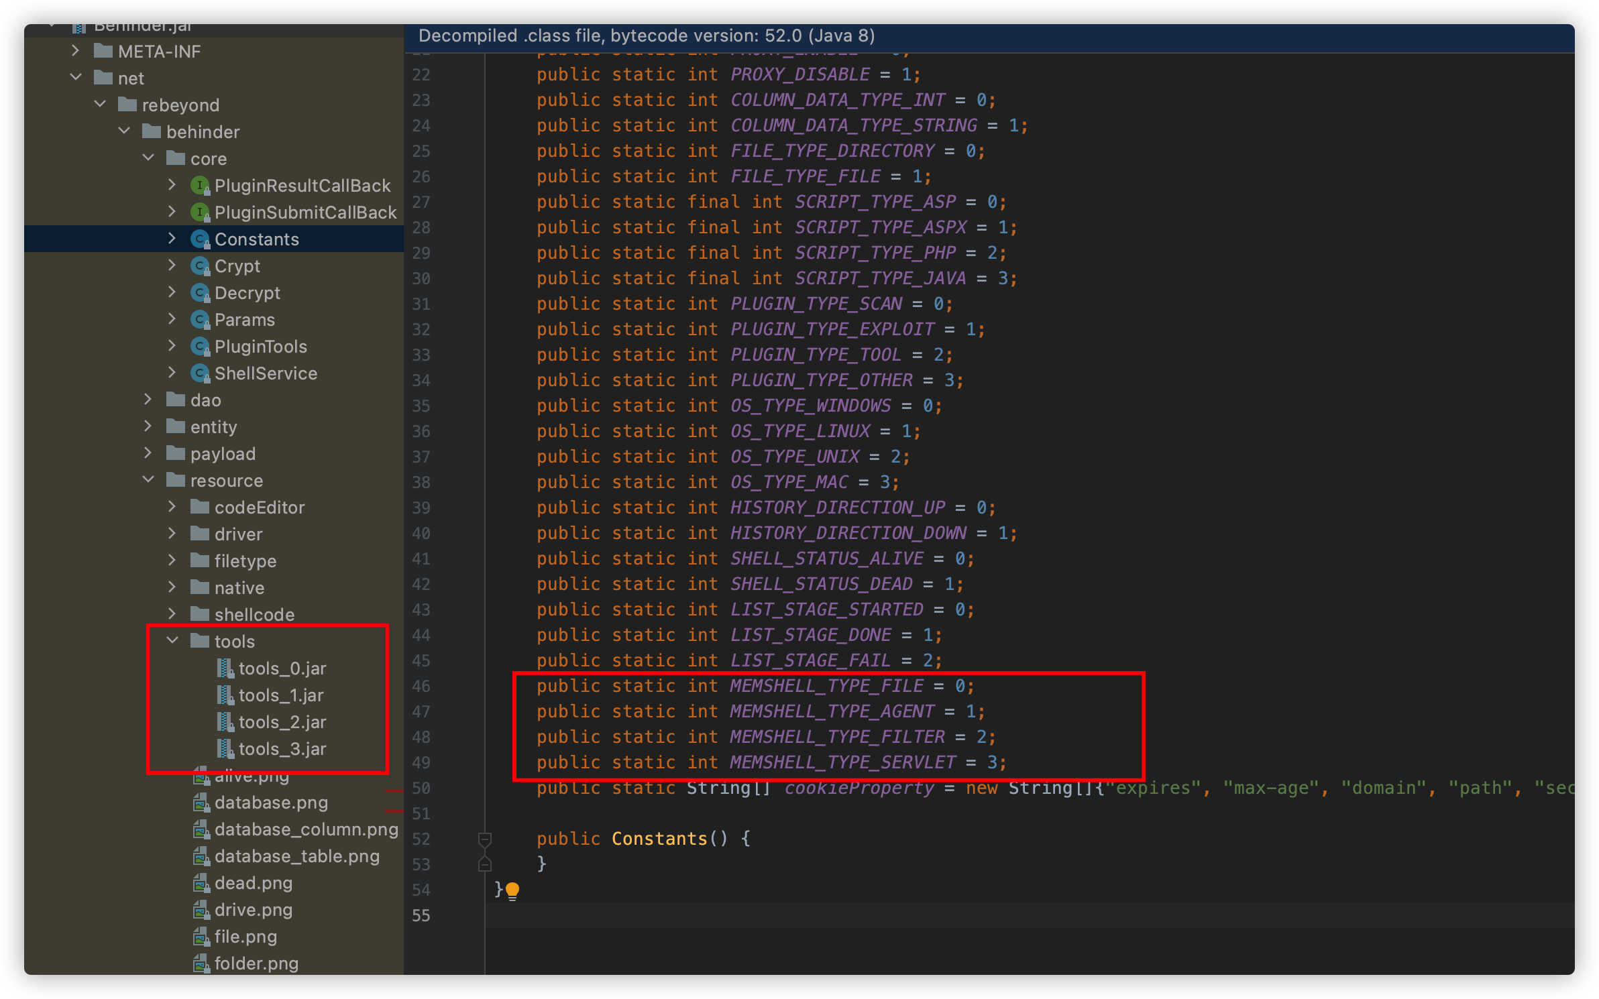Click the Crypt class icon
Image resolution: width=1599 pixels, height=999 pixels.
point(200,266)
